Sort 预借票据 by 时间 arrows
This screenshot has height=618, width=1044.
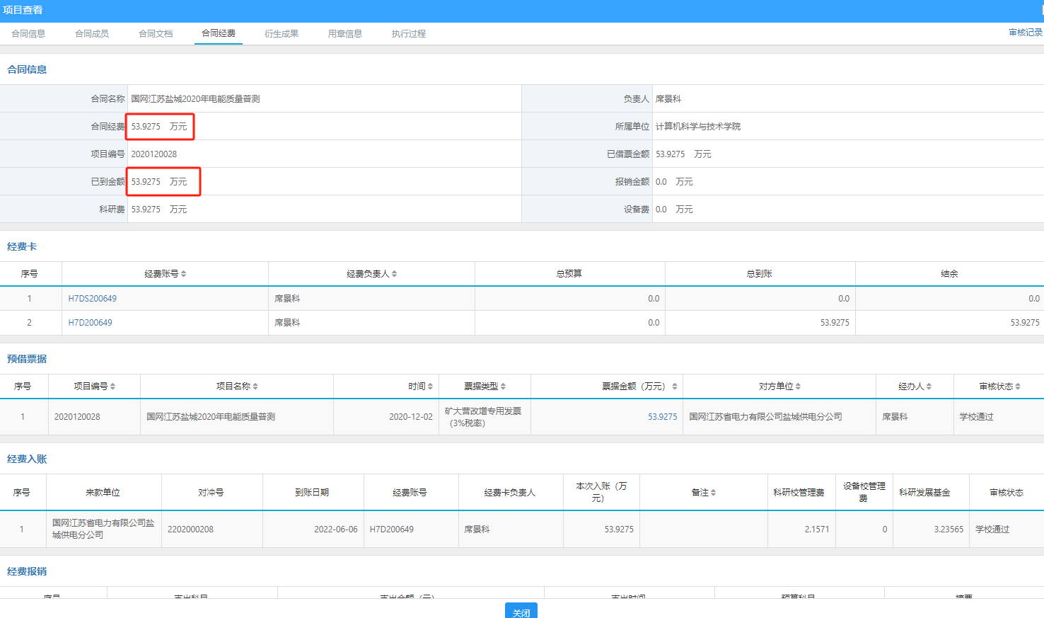coord(430,387)
